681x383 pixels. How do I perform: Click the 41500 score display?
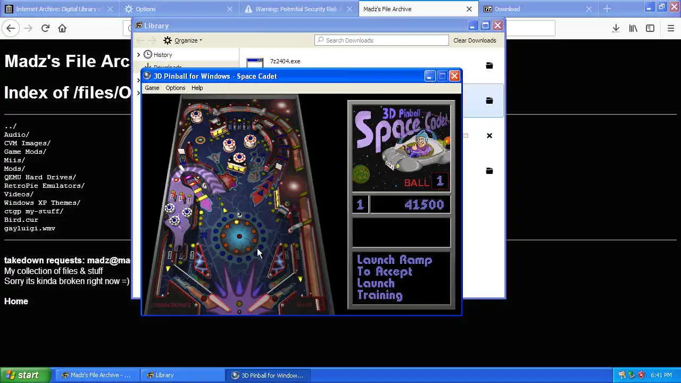click(410, 205)
